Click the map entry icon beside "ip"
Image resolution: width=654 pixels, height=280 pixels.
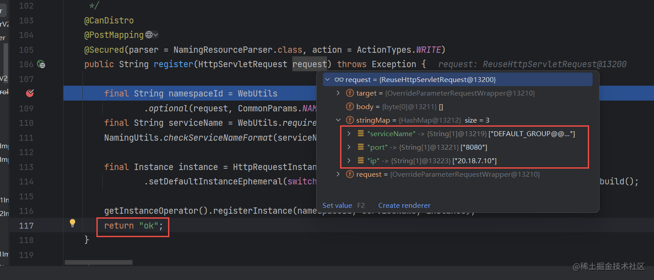tap(361, 161)
